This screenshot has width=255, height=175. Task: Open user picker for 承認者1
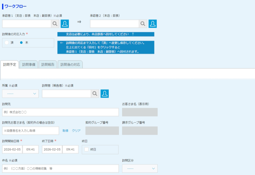click(65, 24)
